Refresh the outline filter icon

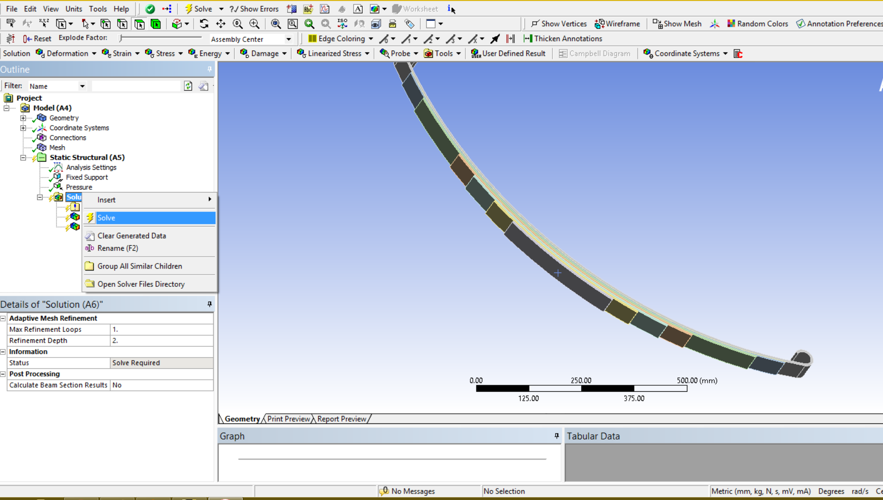coord(188,86)
